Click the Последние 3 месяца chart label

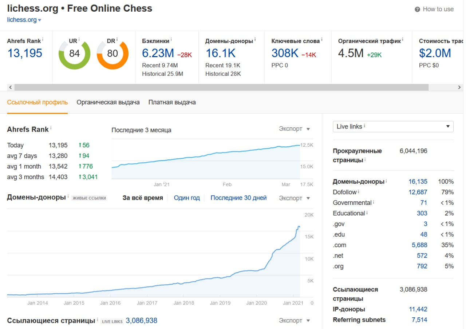coord(141,130)
